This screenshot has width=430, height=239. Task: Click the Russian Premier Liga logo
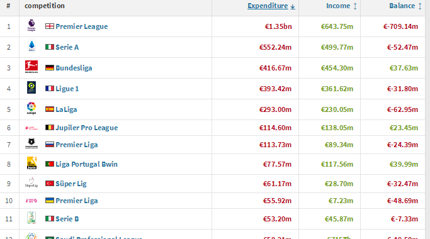[31, 143]
